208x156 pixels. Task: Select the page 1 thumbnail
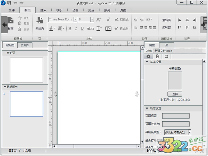tap(26, 104)
